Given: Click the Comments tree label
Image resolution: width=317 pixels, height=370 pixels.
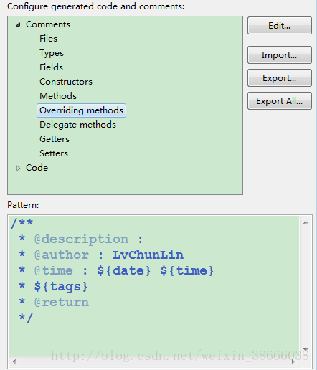Looking at the screenshot, I should [48, 24].
